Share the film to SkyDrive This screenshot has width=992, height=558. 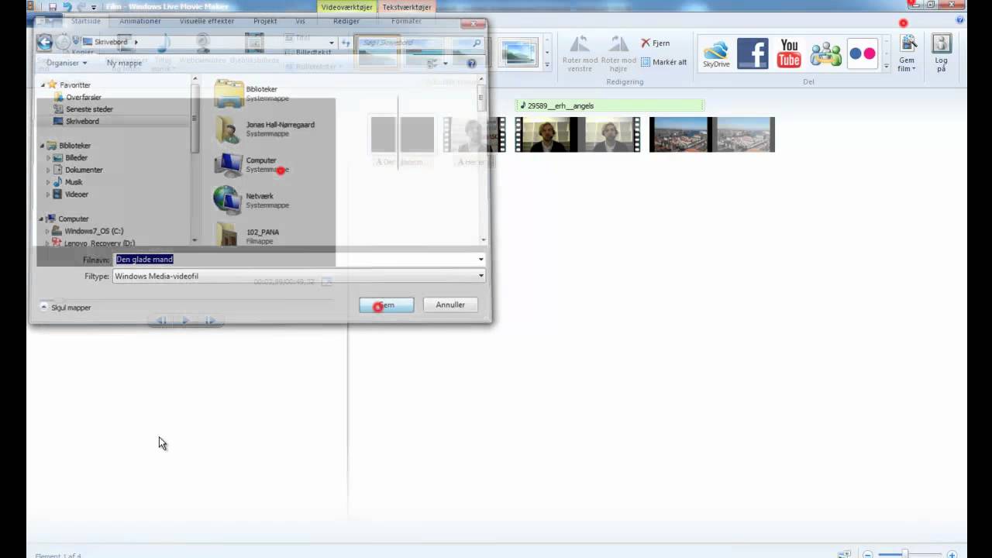[x=716, y=54]
